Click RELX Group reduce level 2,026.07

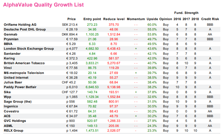pos(114,131)
